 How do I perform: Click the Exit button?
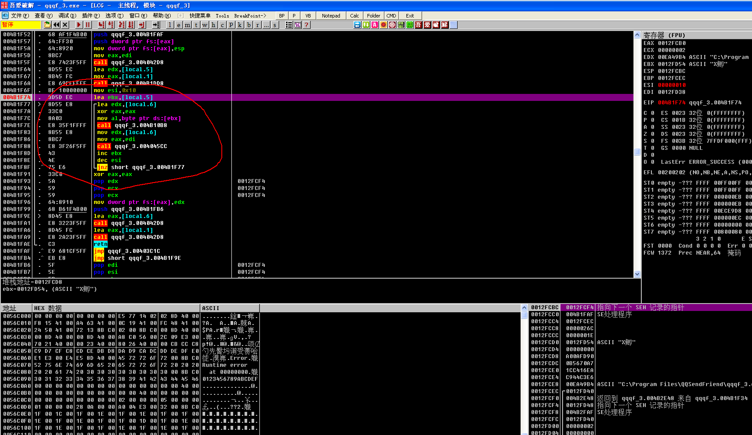(410, 16)
